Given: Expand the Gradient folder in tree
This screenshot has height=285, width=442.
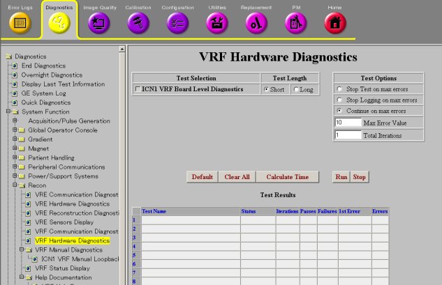Looking at the screenshot, I should [14, 139].
